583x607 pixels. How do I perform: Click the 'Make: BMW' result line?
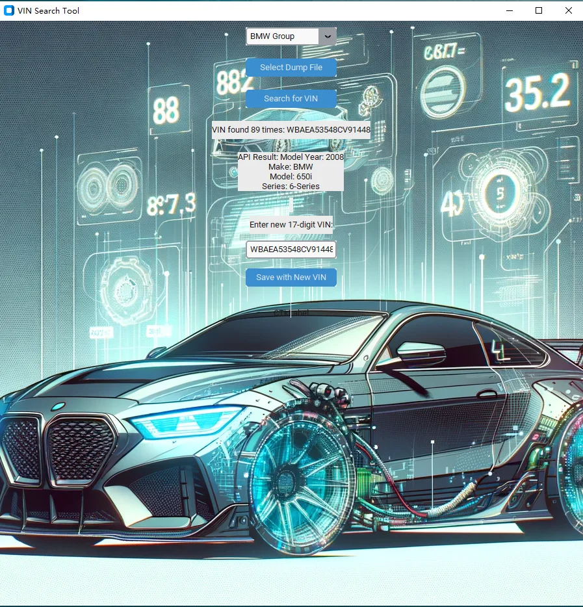(291, 167)
